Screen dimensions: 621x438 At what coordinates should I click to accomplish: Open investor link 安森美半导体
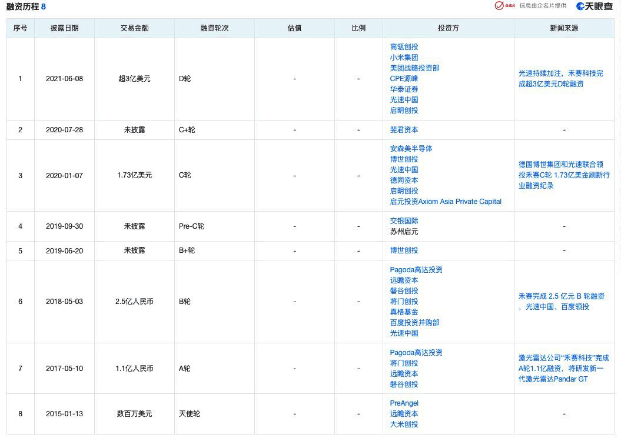point(411,149)
